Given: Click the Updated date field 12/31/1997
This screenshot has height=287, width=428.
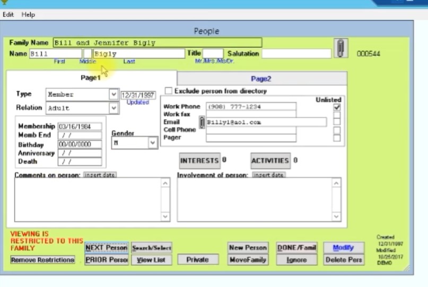Looking at the screenshot, I should pyautogui.click(x=138, y=95).
